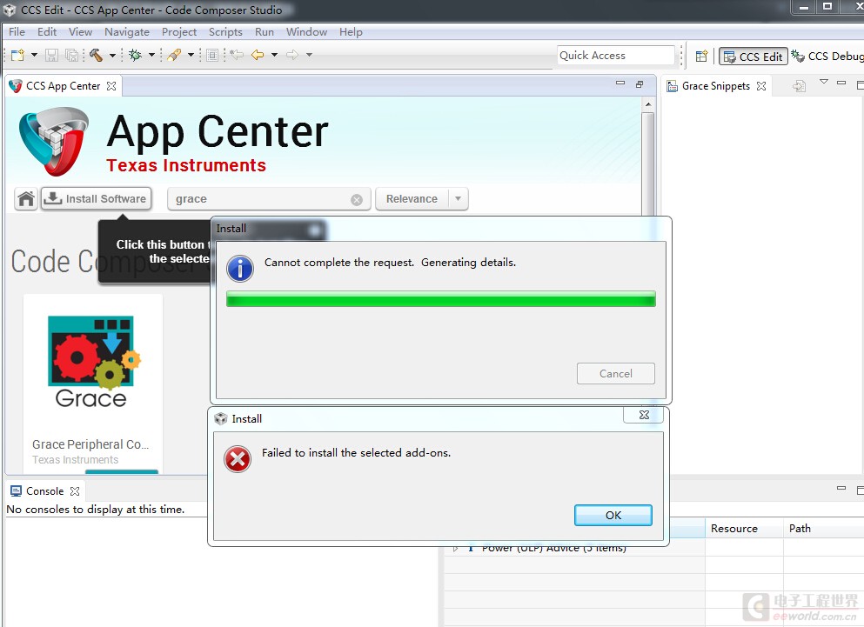This screenshot has height=627, width=864.
Task: Click the Forward arrow icon
Action: tap(292, 55)
